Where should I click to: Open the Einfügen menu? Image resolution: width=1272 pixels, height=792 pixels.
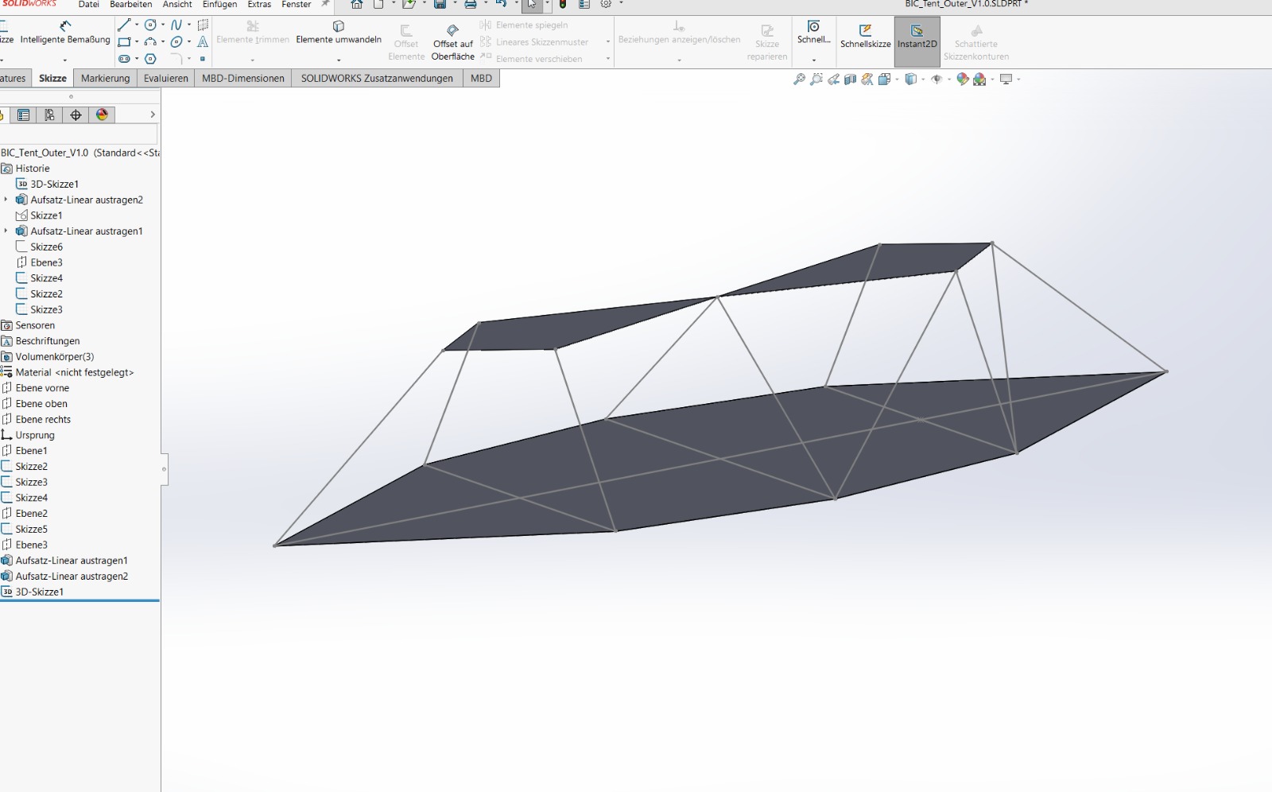coord(219,5)
